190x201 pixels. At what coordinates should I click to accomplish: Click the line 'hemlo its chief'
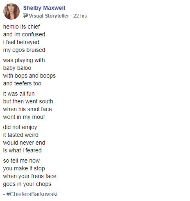tap(21, 27)
